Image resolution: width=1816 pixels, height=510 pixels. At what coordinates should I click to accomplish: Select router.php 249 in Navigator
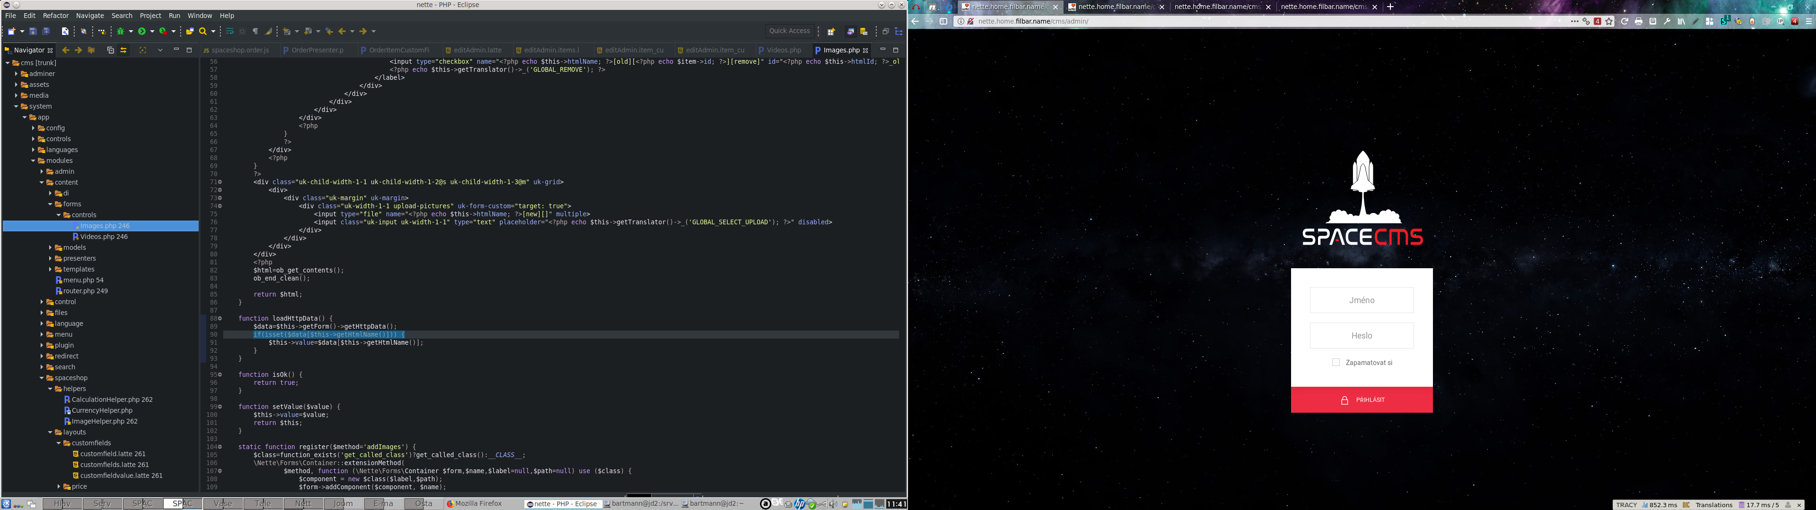click(x=85, y=291)
